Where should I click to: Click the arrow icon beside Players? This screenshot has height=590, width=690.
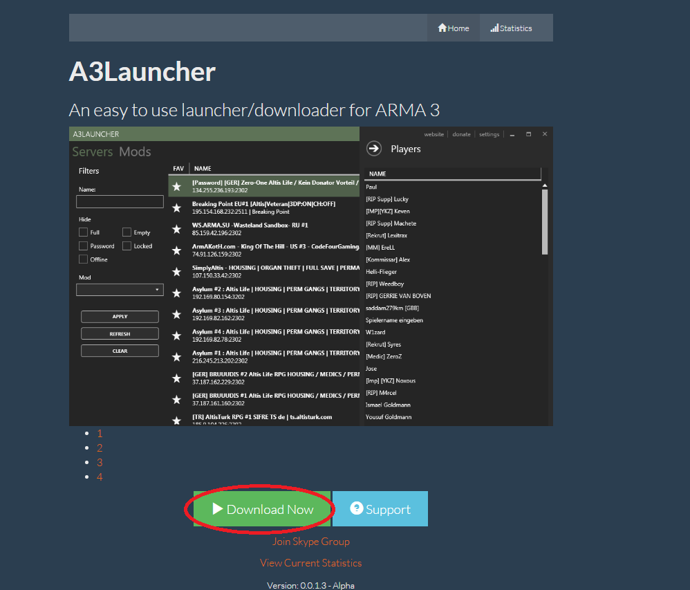click(374, 149)
